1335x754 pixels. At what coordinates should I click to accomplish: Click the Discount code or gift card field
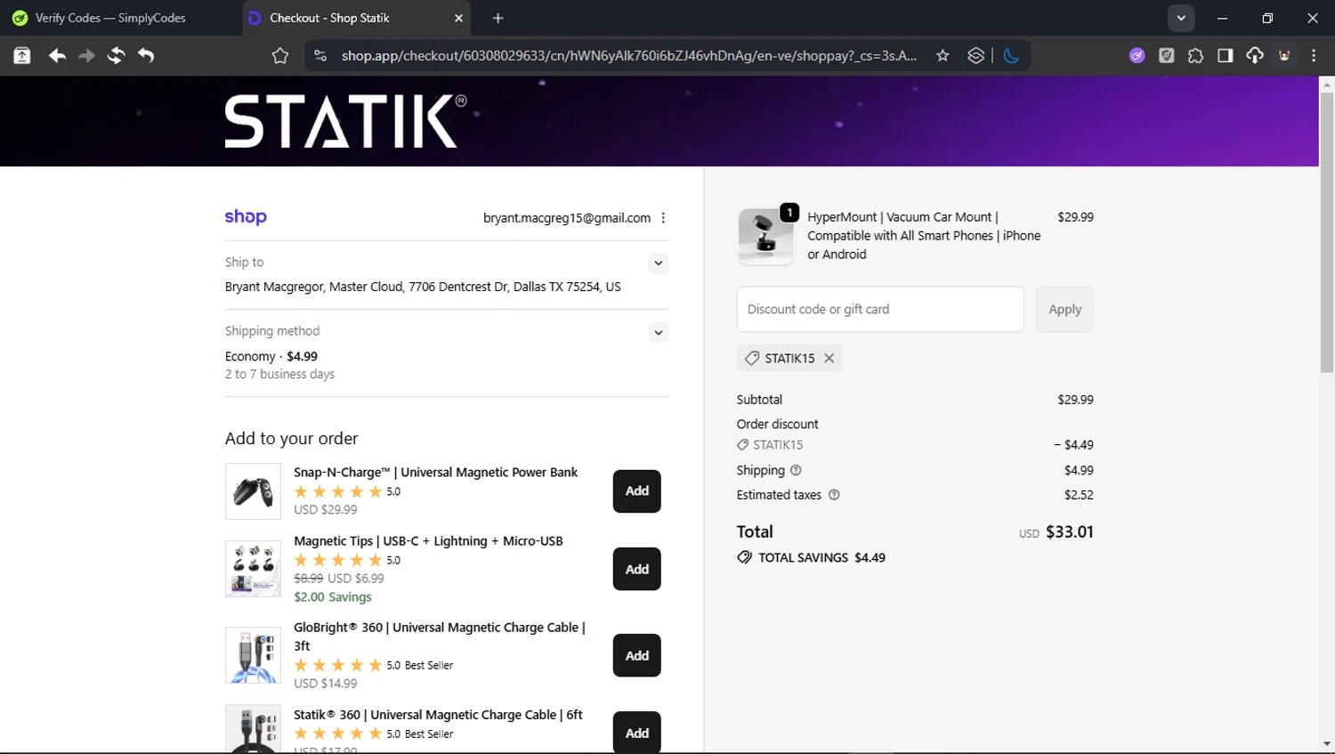(x=880, y=309)
